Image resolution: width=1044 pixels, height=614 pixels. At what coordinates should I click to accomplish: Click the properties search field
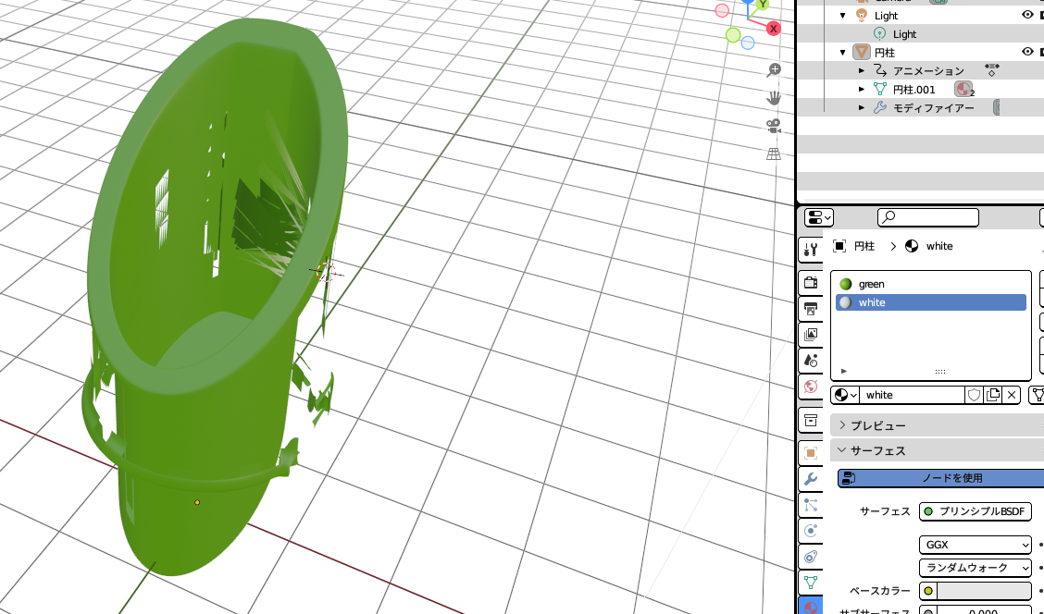928,217
